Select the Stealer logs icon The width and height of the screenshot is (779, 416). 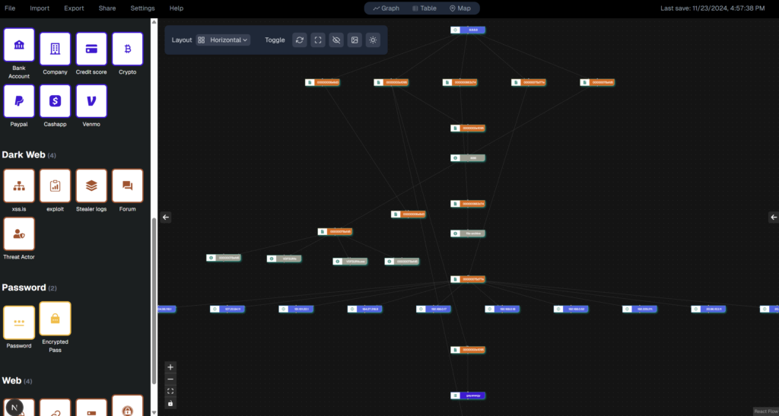point(91,186)
